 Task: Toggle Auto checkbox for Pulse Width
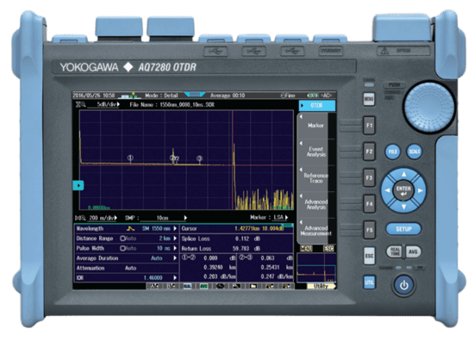(123, 248)
